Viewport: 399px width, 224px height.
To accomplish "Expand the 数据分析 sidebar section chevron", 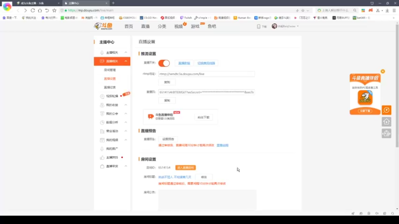I will tap(126, 122).
